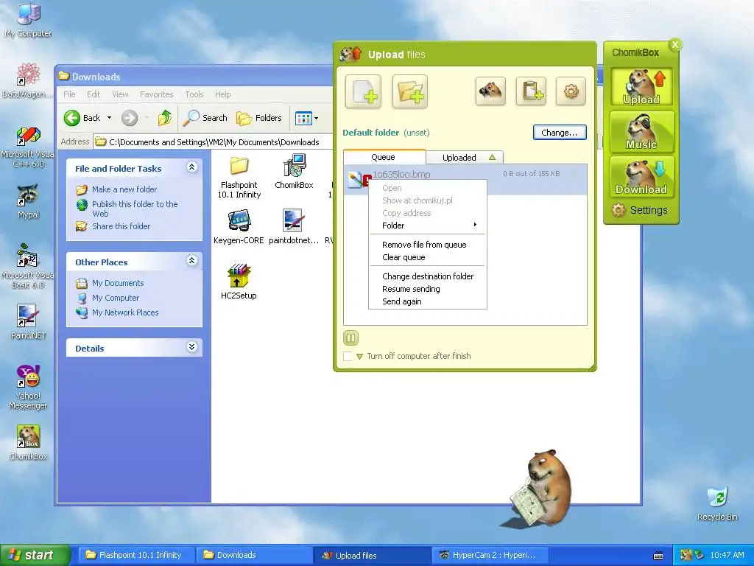
Task: Select ChomikBox installer file icon
Action: 294,172
